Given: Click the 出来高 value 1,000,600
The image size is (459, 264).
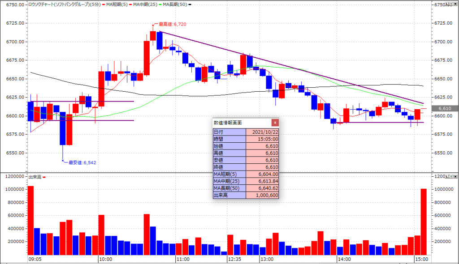Looking at the screenshot, I should click(x=262, y=195).
